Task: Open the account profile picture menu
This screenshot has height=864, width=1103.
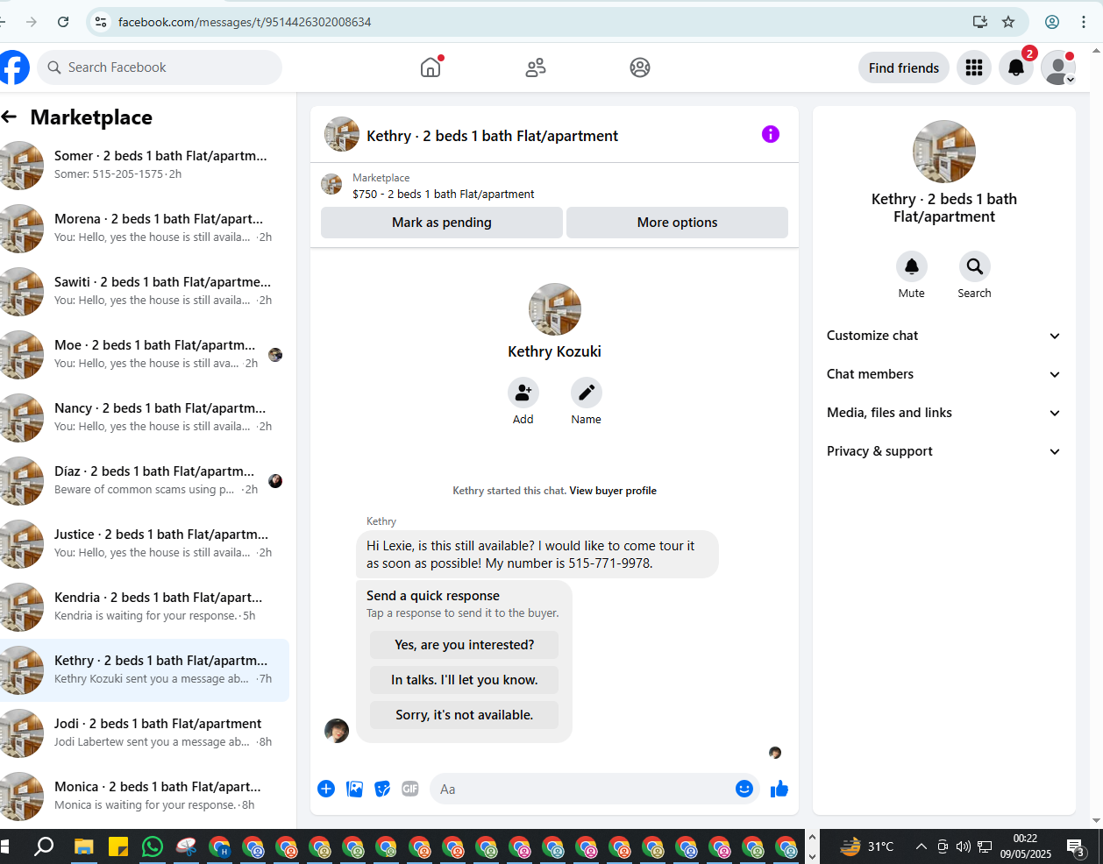Action: tap(1058, 67)
